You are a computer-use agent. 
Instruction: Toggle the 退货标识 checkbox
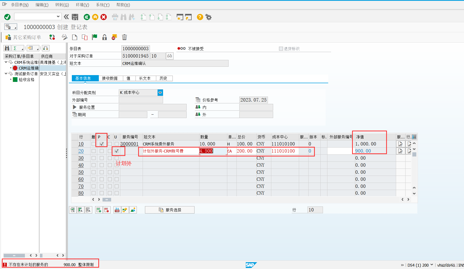tap(281, 49)
